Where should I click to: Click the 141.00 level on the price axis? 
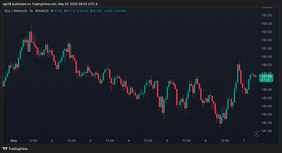266,131
